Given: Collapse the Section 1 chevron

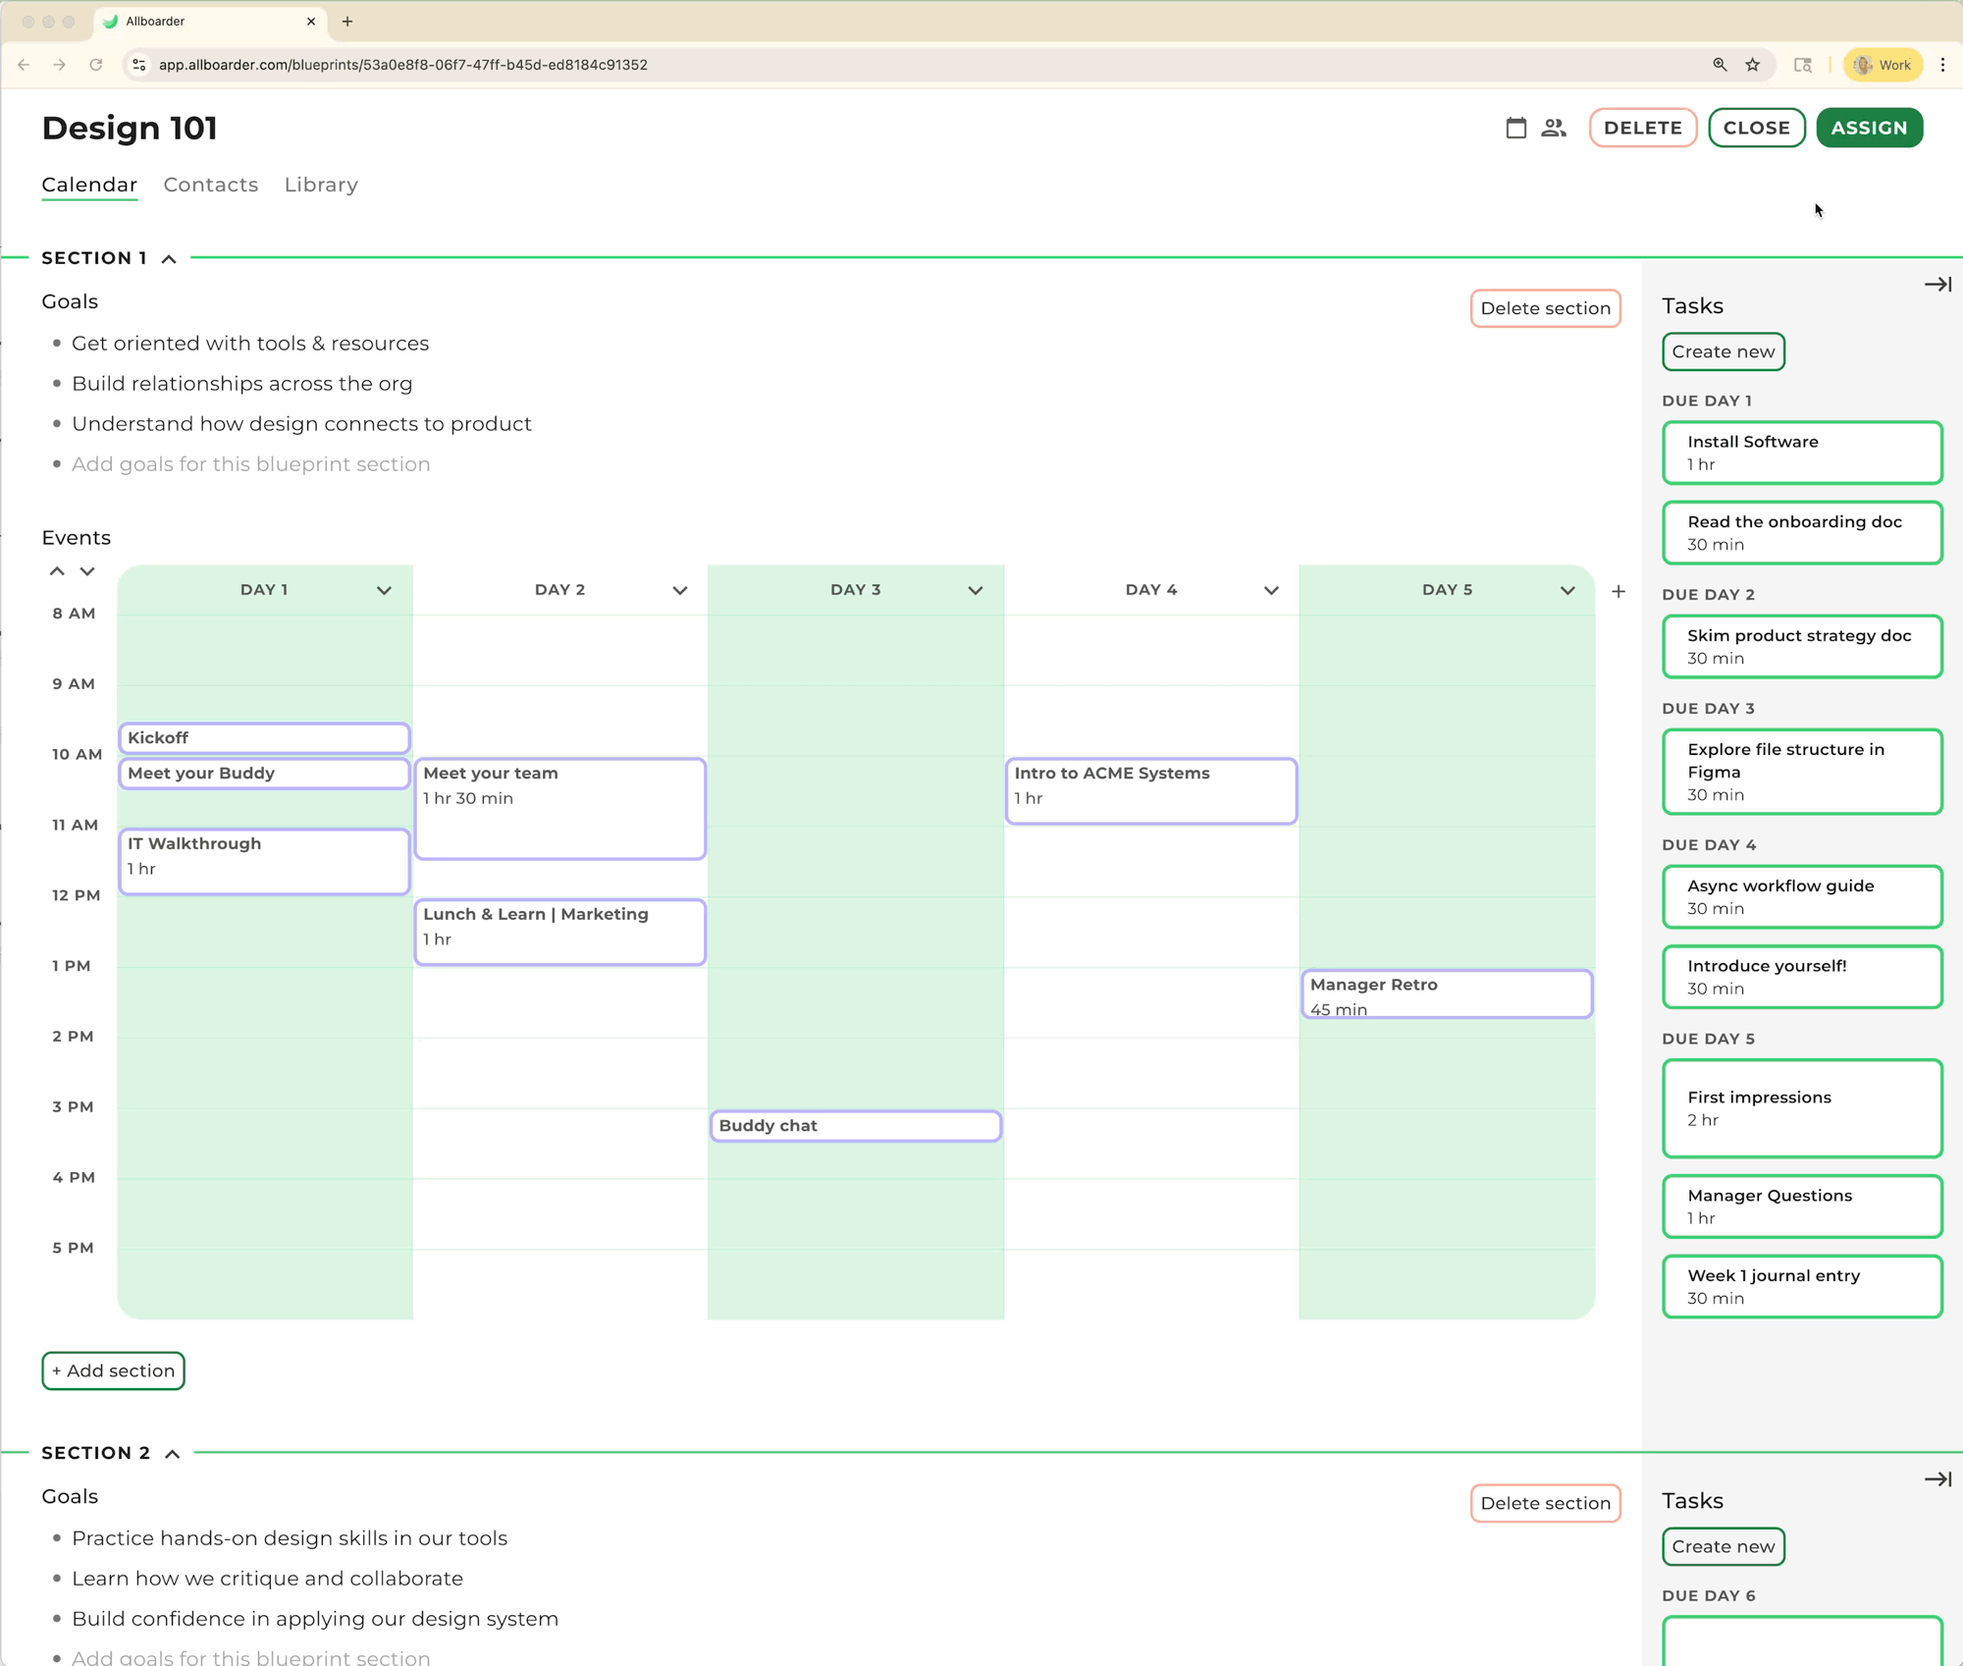Looking at the screenshot, I should (169, 259).
